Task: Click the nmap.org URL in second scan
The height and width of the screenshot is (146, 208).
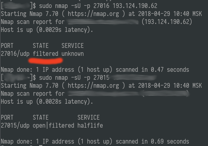Action: tap(93, 86)
